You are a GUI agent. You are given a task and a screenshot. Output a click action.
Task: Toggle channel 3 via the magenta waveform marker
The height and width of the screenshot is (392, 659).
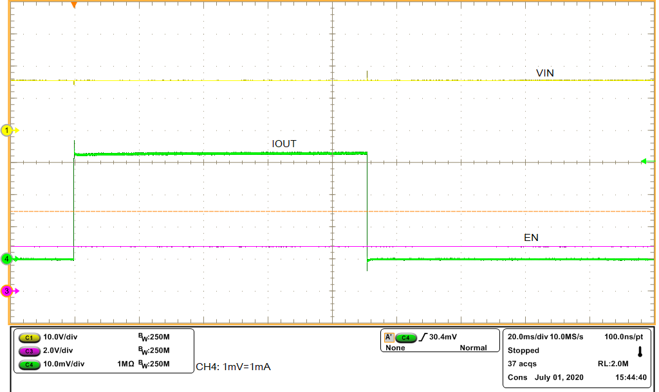6,290
